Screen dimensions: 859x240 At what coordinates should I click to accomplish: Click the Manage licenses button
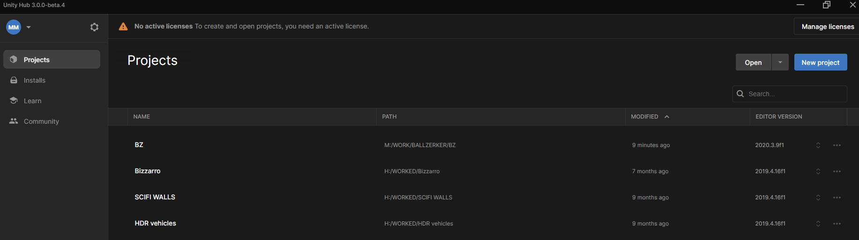[x=827, y=27]
